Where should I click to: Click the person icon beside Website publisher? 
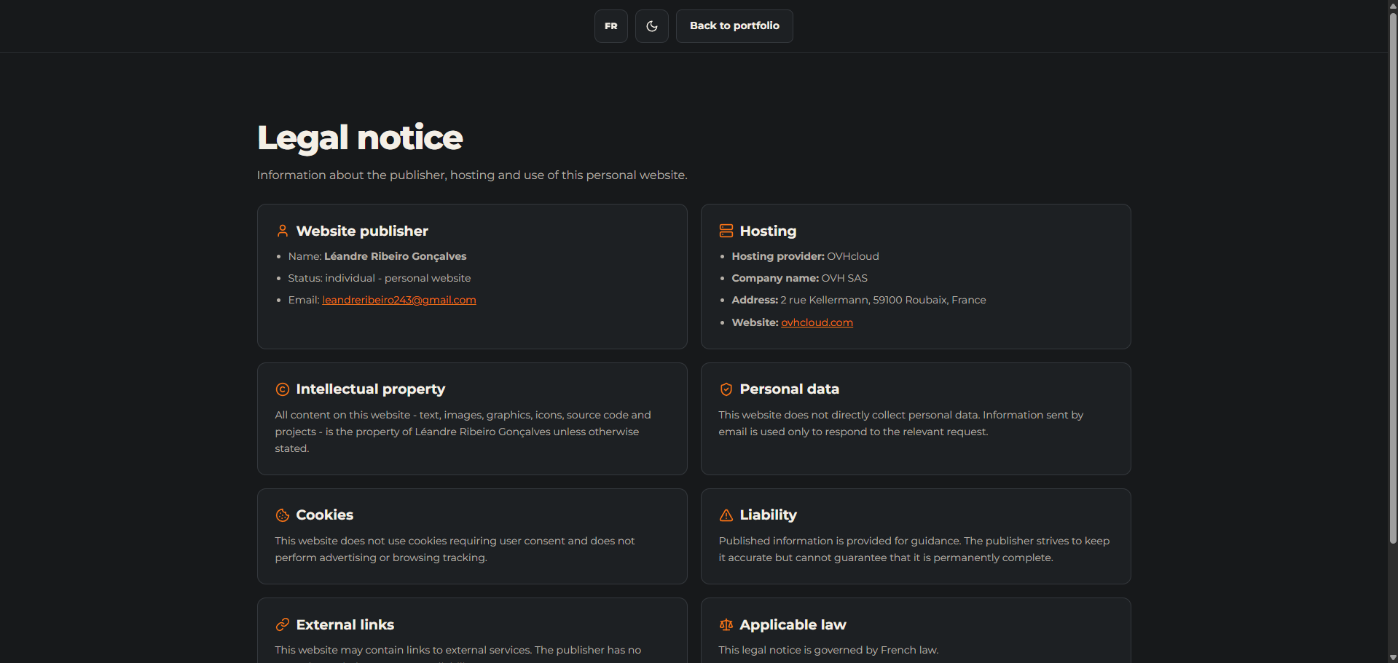pyautogui.click(x=283, y=231)
